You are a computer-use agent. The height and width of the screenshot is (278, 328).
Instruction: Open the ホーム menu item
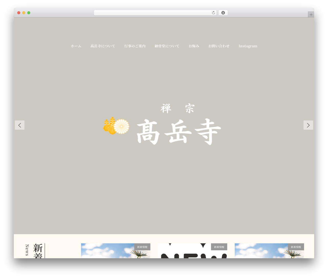76,46
